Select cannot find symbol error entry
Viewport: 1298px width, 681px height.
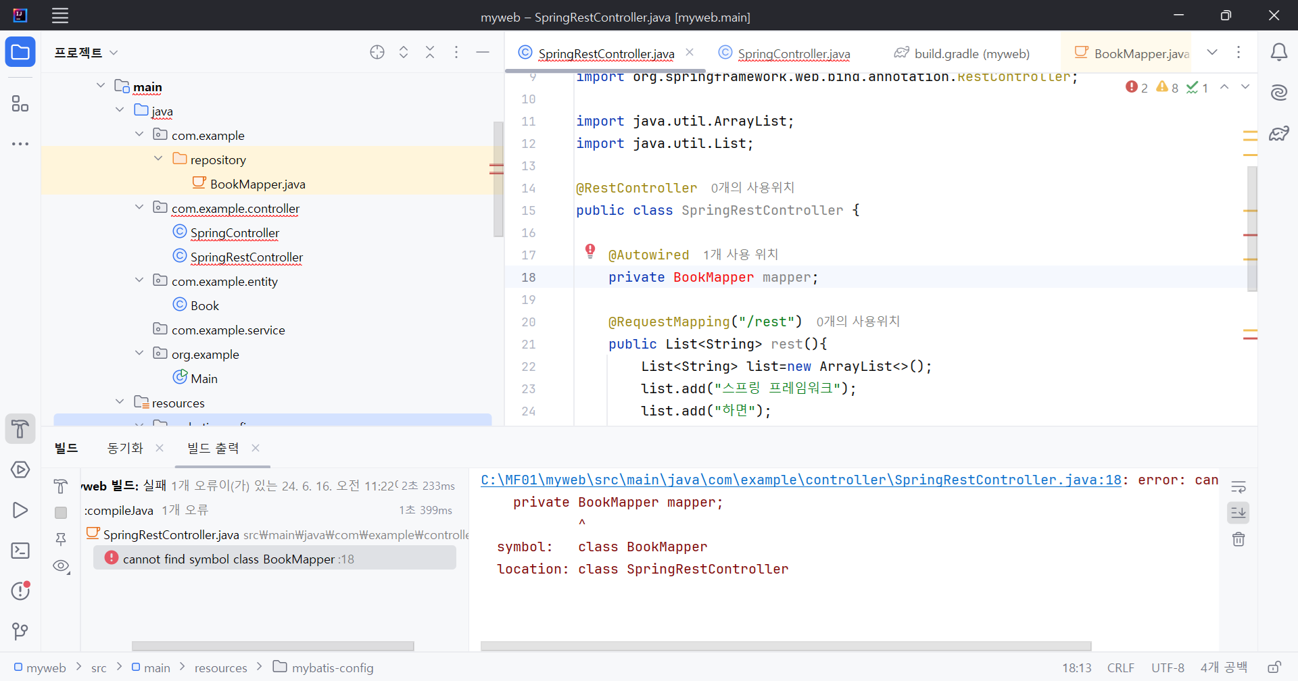click(274, 558)
